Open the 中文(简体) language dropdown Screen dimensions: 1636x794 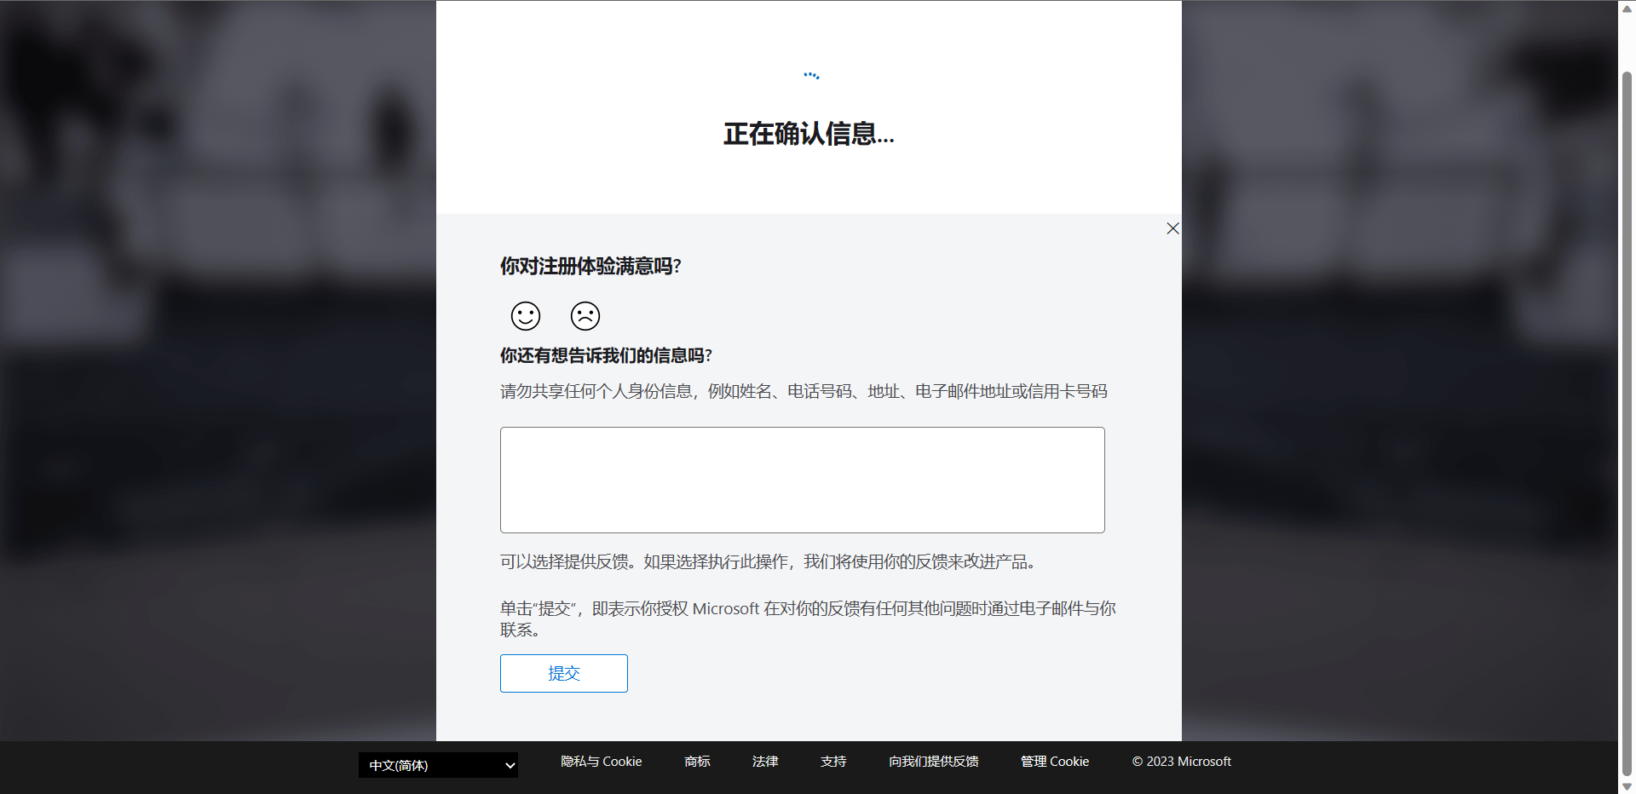coord(438,765)
